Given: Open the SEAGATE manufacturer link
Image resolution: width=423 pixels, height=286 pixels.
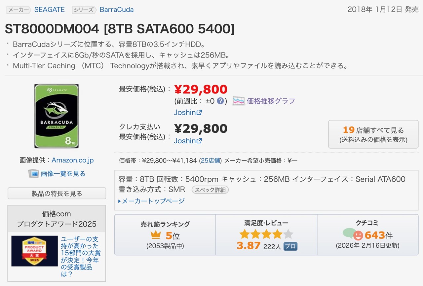Looking at the screenshot, I should tap(49, 9).
